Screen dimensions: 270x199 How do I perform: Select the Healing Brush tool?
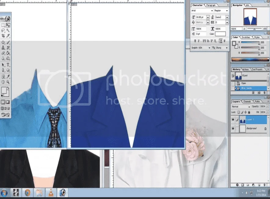3,42
